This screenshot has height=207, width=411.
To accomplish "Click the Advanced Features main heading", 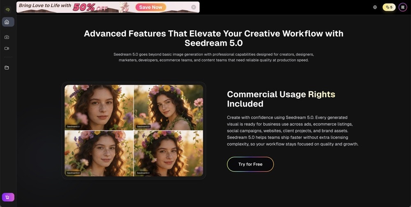I will point(214,38).
